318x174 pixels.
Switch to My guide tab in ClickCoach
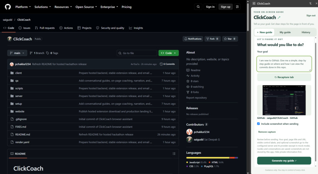click(285, 32)
